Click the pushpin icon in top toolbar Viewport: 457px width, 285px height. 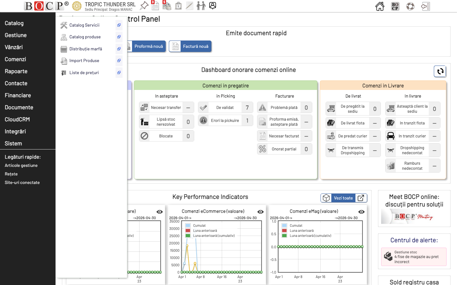point(144,6)
